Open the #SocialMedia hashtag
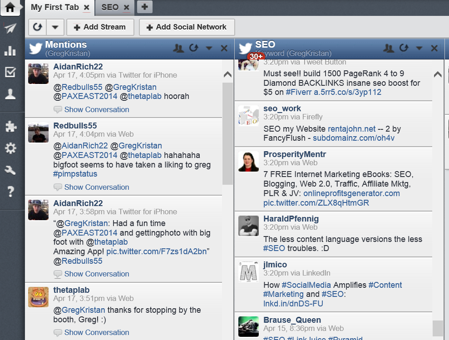Viewport: 449px width, 340px height. [x=306, y=285]
